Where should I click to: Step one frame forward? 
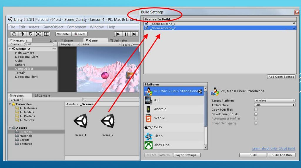[134, 34]
